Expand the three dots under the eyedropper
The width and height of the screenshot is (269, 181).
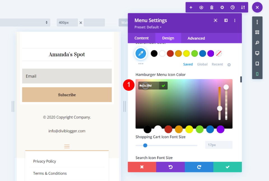pyautogui.click(x=141, y=64)
